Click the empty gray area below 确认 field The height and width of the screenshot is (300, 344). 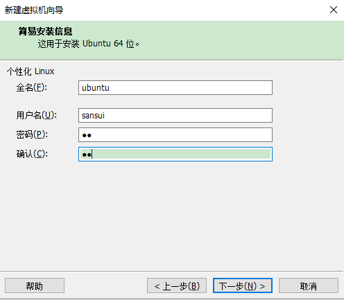tap(172, 215)
